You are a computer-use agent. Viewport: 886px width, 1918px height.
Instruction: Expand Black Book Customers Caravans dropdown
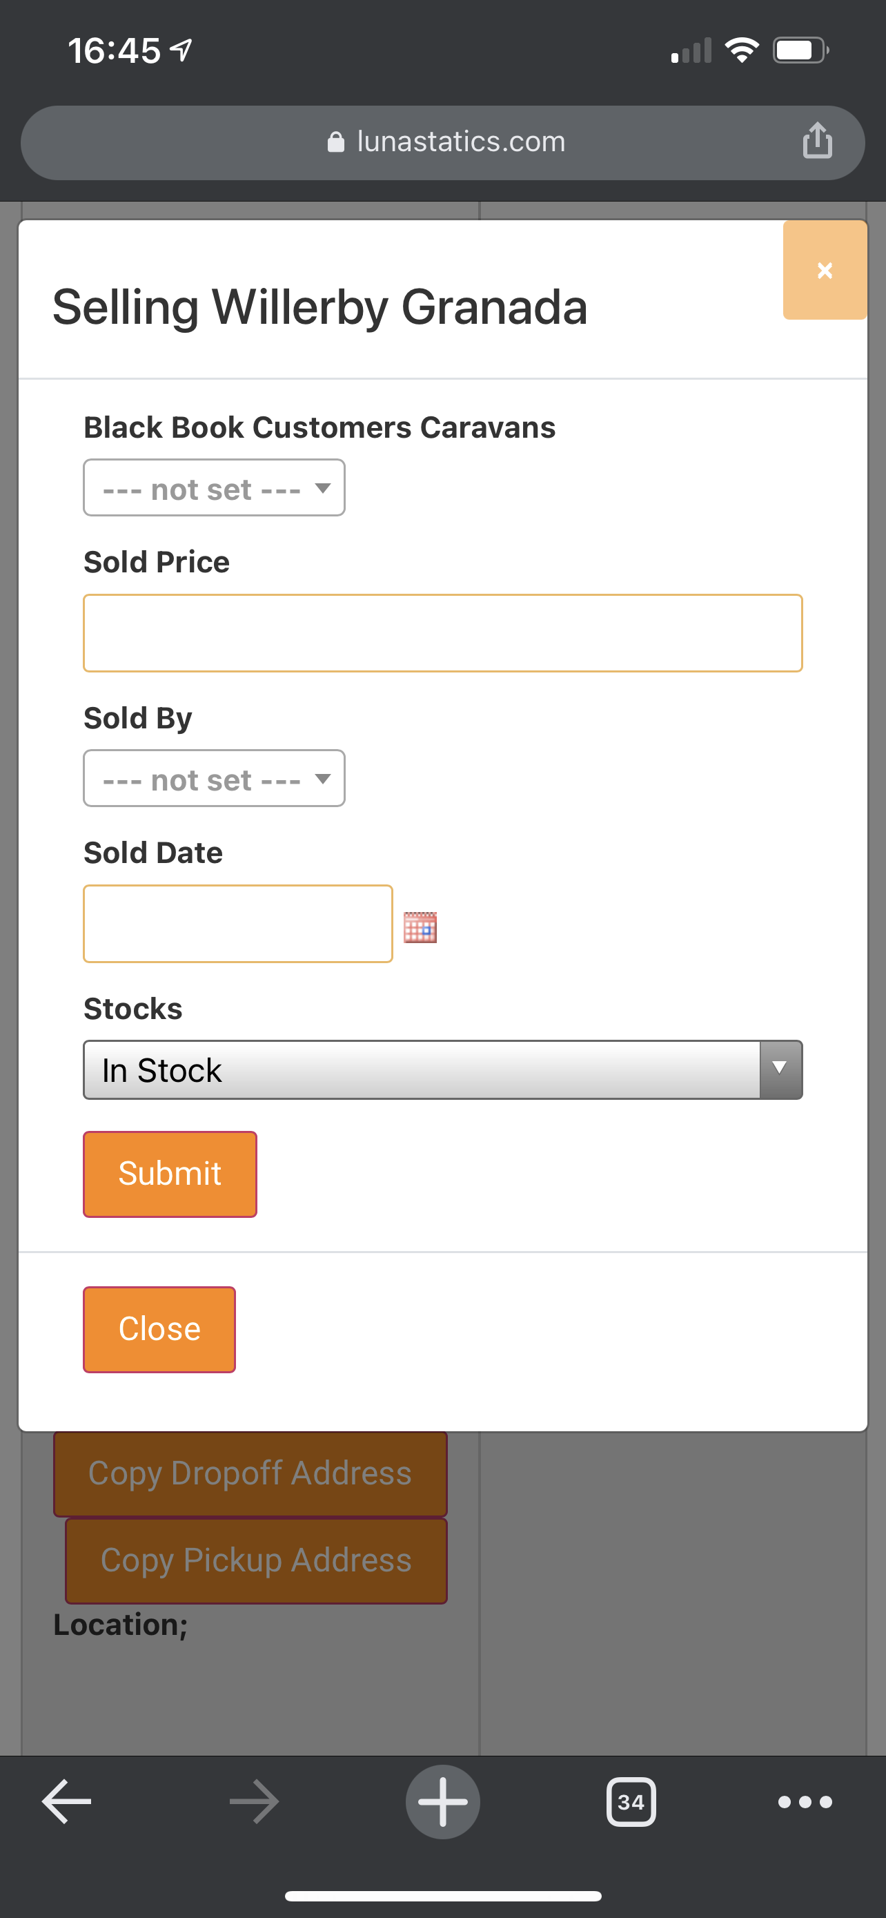point(214,487)
